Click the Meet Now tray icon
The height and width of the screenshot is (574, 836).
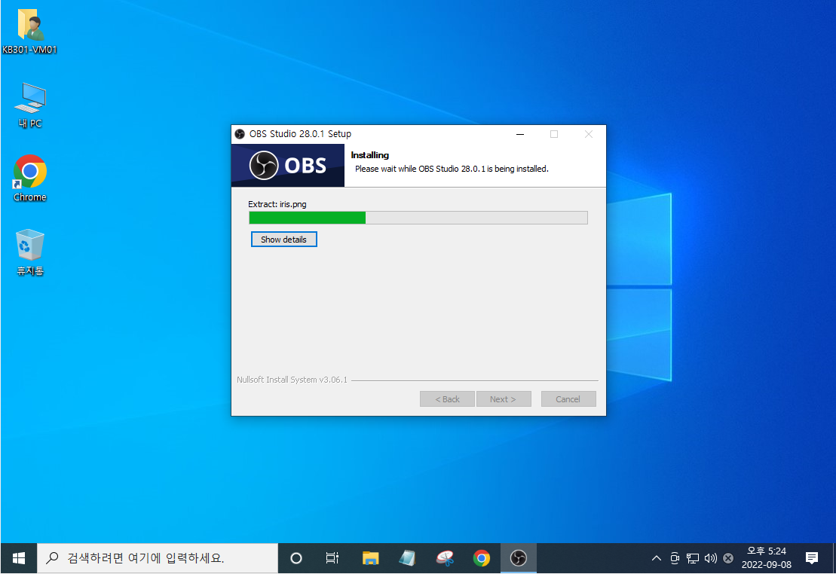click(675, 558)
